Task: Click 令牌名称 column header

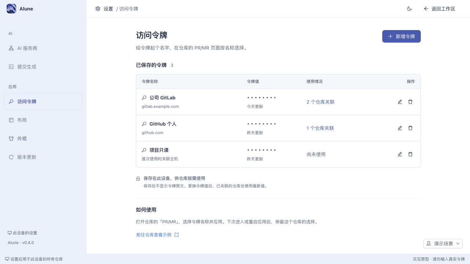Action: coord(150,81)
